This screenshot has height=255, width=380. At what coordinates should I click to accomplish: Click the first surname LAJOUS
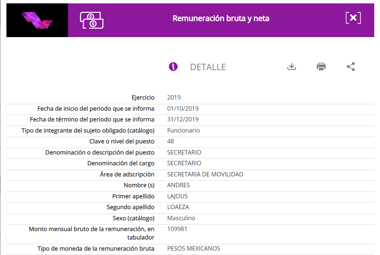pyautogui.click(x=177, y=196)
